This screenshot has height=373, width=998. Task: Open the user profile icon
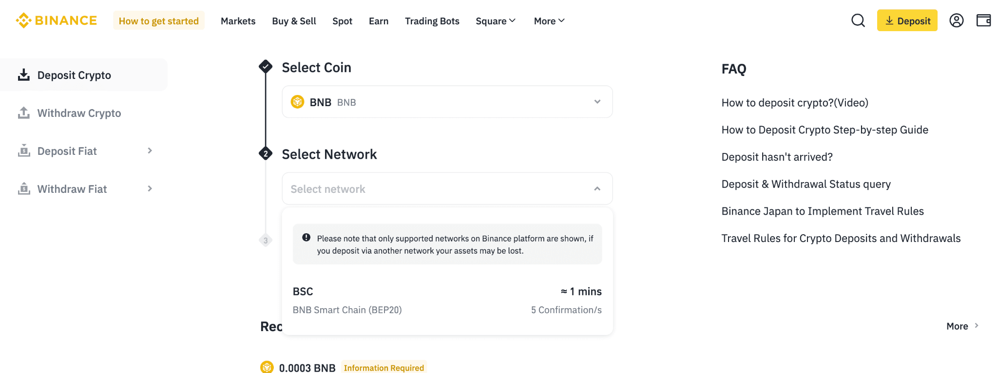[x=956, y=20]
